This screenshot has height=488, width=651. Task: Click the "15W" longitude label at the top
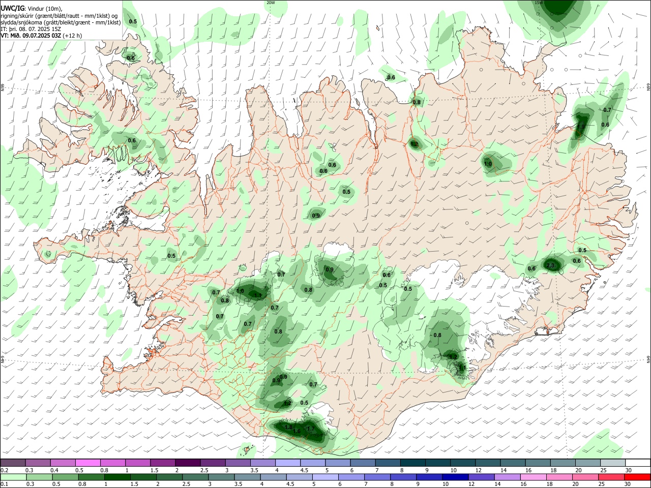point(539,3)
